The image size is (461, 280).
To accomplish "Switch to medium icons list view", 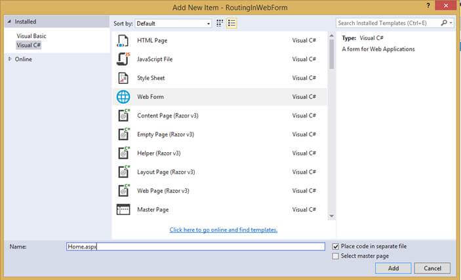I will coord(231,23).
